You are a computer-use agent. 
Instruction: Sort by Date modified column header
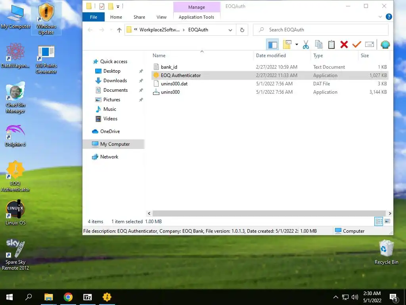click(x=282, y=55)
